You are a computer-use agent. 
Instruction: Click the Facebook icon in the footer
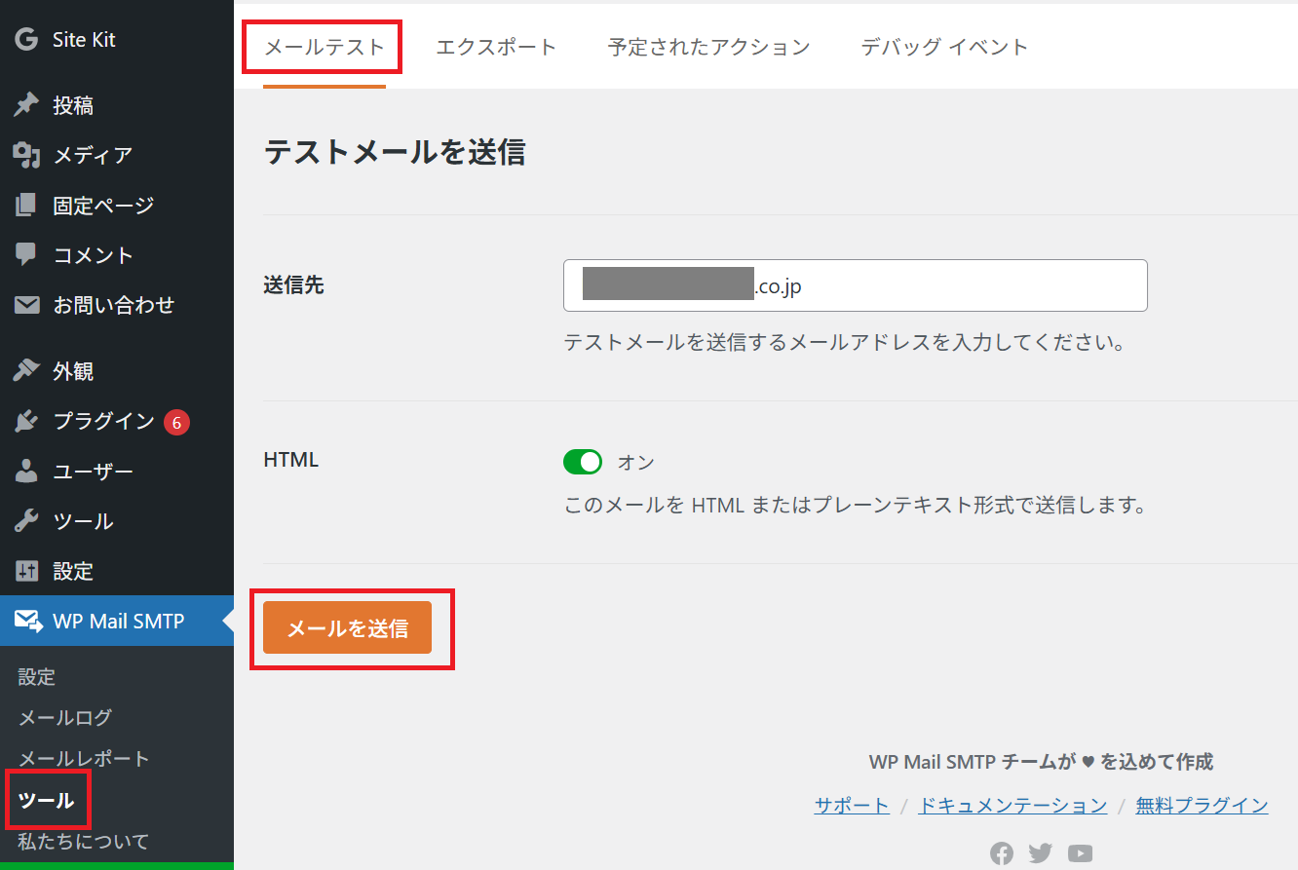1002,853
